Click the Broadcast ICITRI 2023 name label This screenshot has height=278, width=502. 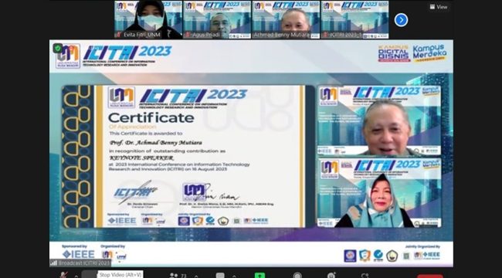pyautogui.click(x=83, y=263)
